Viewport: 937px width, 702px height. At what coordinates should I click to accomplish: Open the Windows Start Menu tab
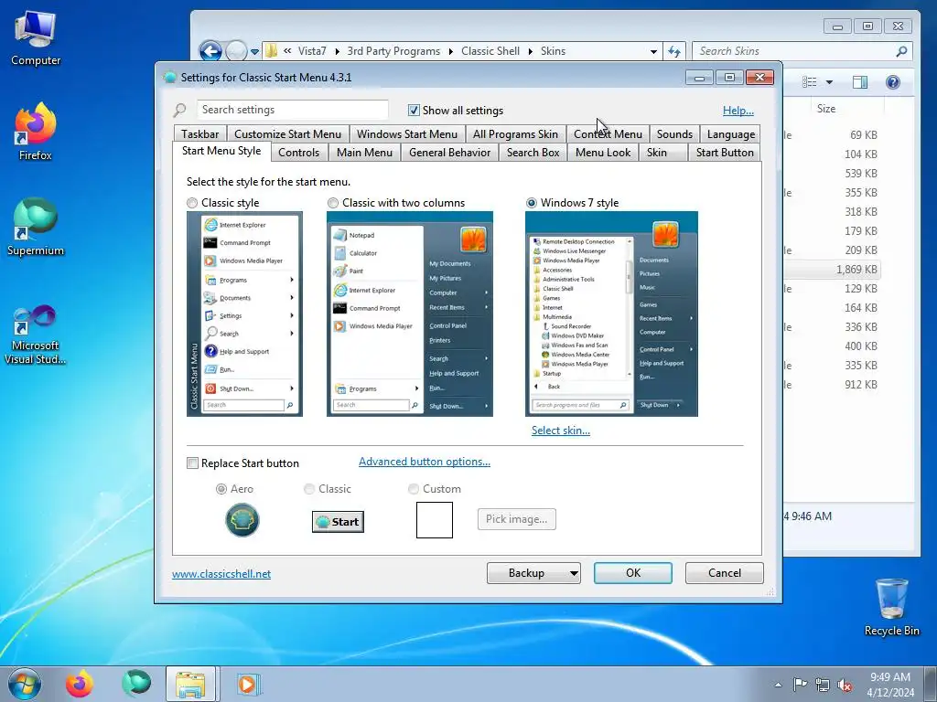tap(407, 134)
